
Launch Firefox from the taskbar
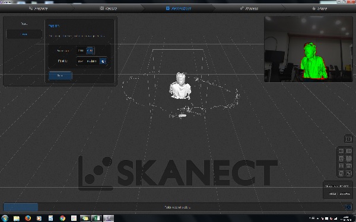28,218
